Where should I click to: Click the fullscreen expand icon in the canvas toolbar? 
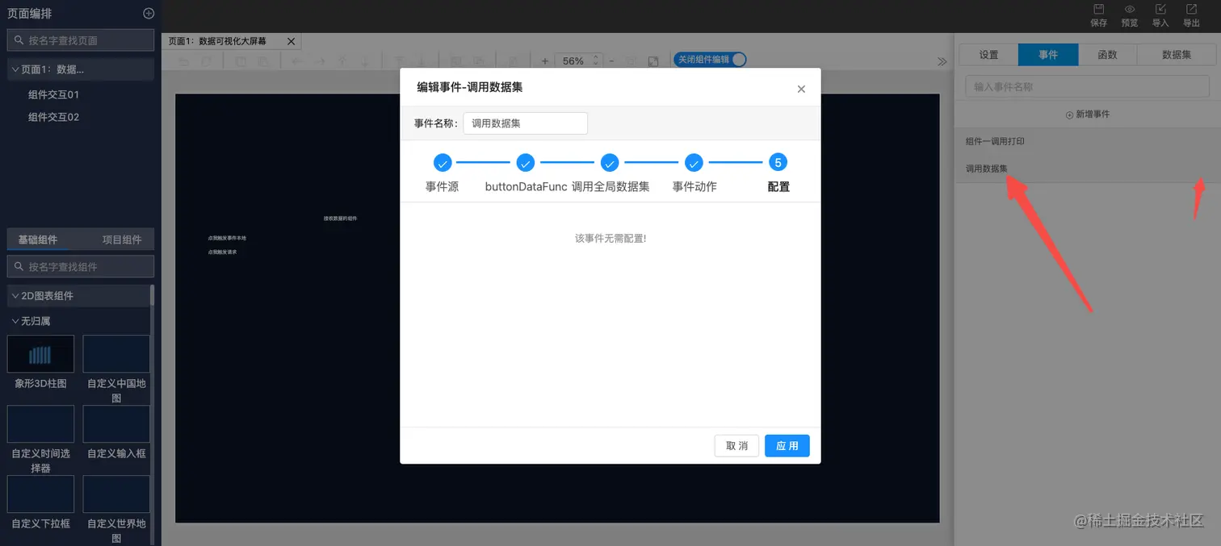pyautogui.click(x=653, y=60)
